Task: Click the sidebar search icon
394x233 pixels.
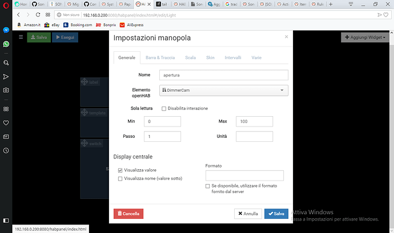Action: [x=6, y=63]
